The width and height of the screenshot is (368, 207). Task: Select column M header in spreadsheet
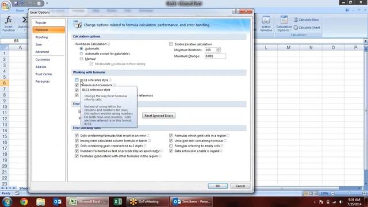(x=288, y=48)
